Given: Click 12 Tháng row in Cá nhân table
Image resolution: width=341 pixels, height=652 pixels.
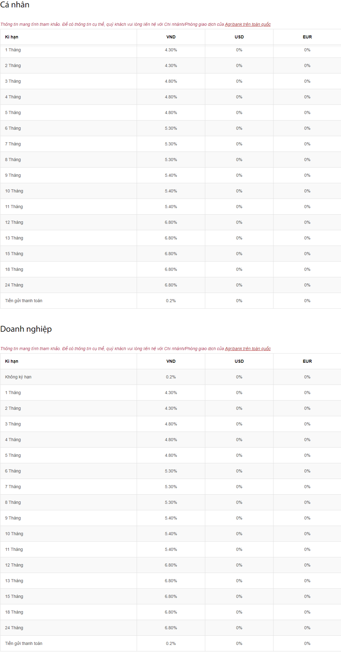Looking at the screenshot, I should (170, 222).
